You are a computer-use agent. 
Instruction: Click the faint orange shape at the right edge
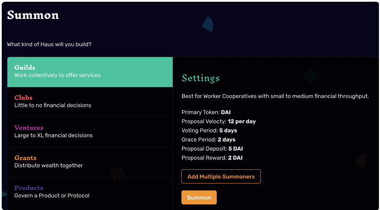(x=361, y=161)
